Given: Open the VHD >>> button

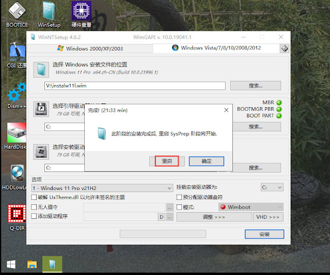Looking at the screenshot, I should tap(268, 217).
